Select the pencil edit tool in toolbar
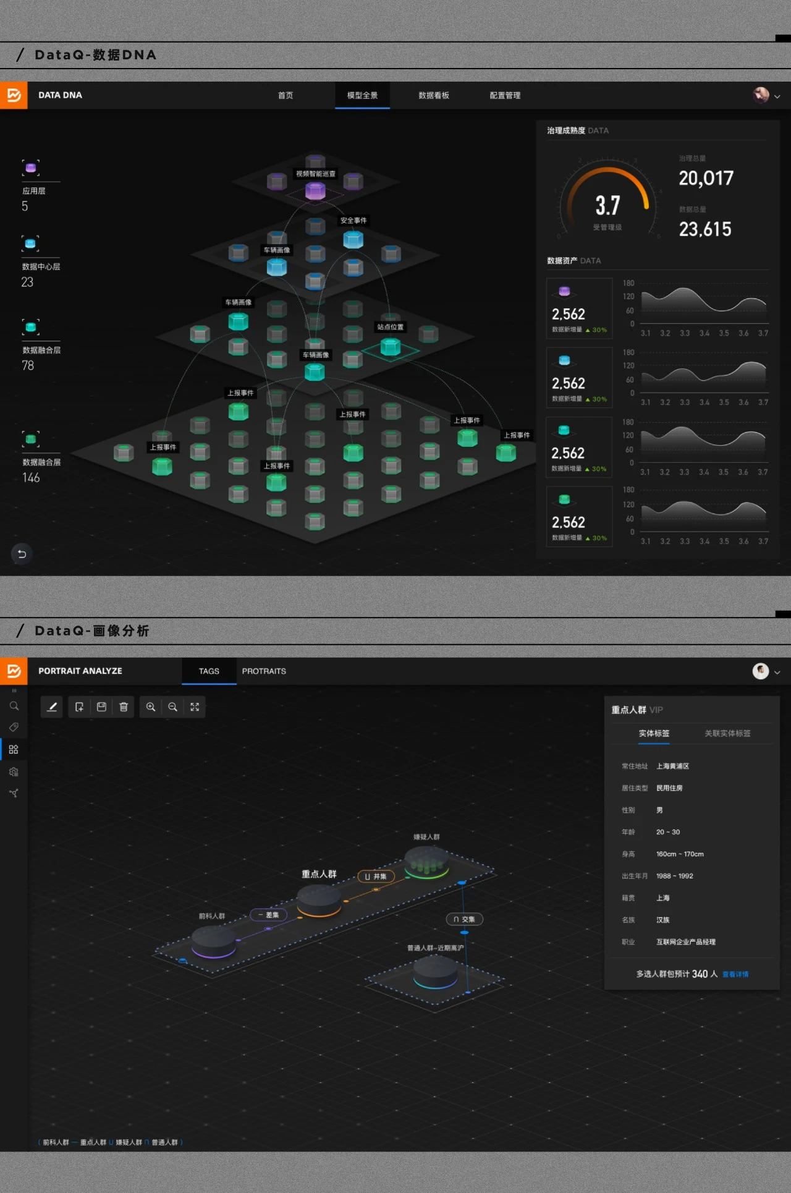 pos(52,707)
